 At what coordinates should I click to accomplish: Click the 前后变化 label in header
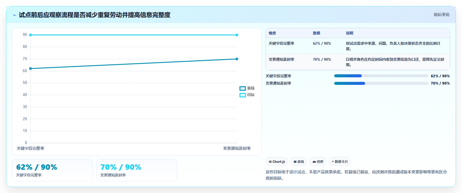pyautogui.click(x=441, y=14)
